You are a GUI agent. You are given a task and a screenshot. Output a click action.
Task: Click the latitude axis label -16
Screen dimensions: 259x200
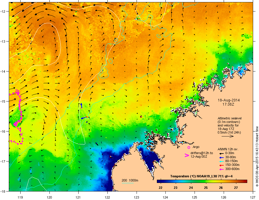click(3, 131)
